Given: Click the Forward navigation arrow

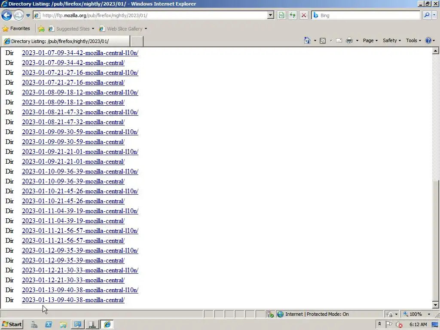Looking at the screenshot, I should tap(18, 15).
